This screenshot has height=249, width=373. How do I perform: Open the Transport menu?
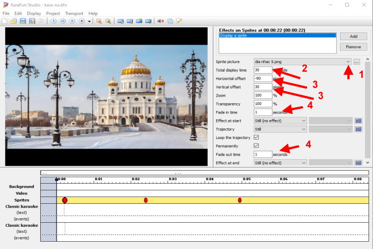74,13
